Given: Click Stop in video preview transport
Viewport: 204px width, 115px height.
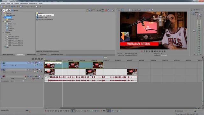Looking at the screenshot, I should coord(155,51).
